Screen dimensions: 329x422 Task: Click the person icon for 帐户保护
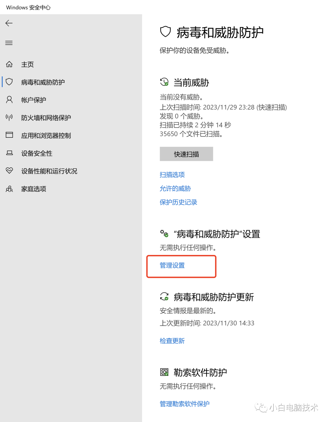(x=9, y=100)
